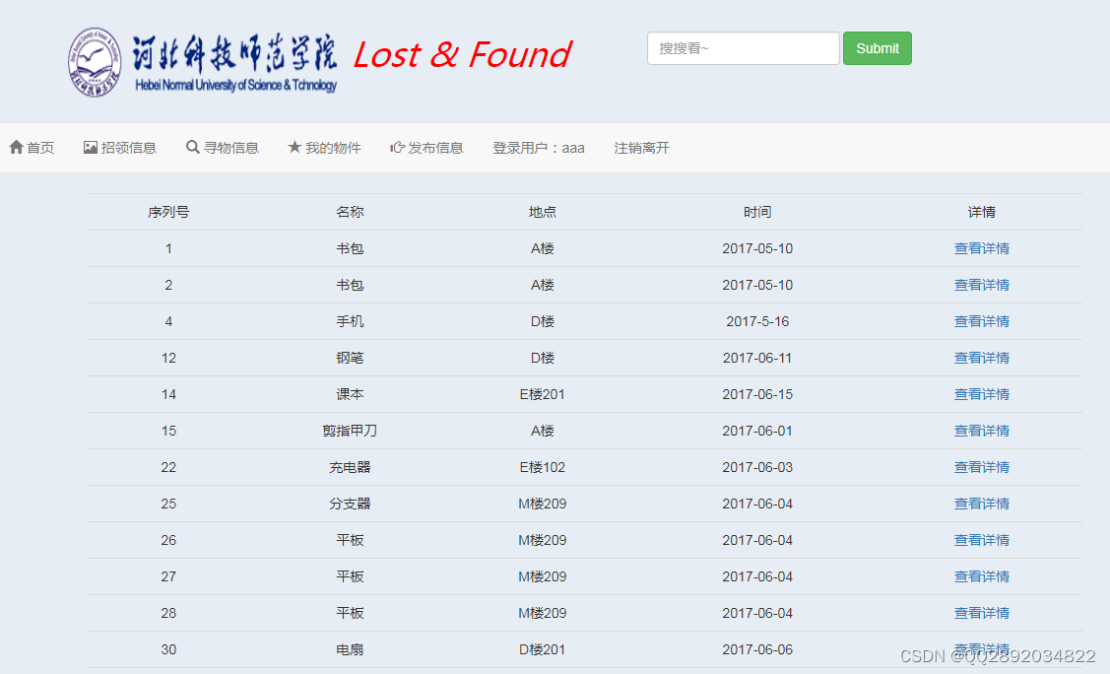Go to 寻物信息 page

pyautogui.click(x=223, y=147)
